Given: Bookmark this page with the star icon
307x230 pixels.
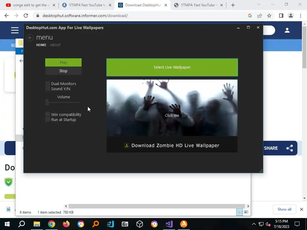Looking at the screenshot, I should 269,16.
